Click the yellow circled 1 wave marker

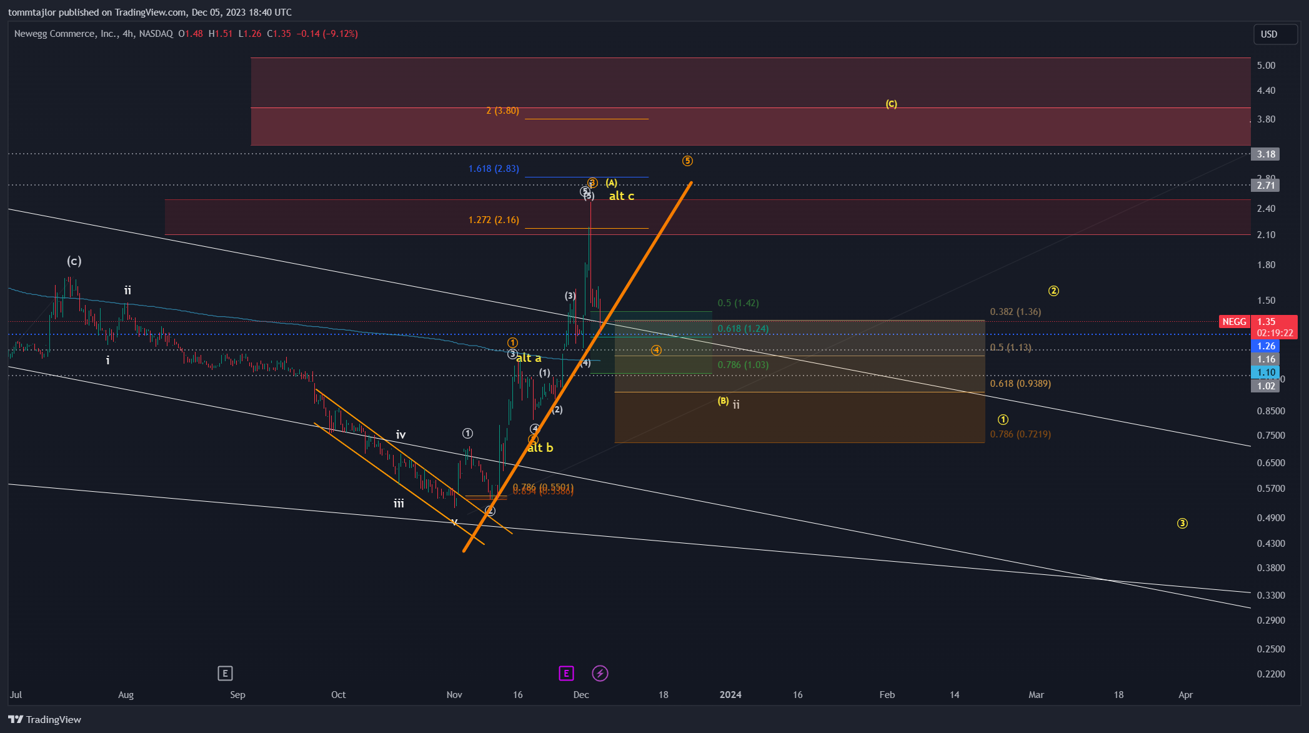[1003, 420]
